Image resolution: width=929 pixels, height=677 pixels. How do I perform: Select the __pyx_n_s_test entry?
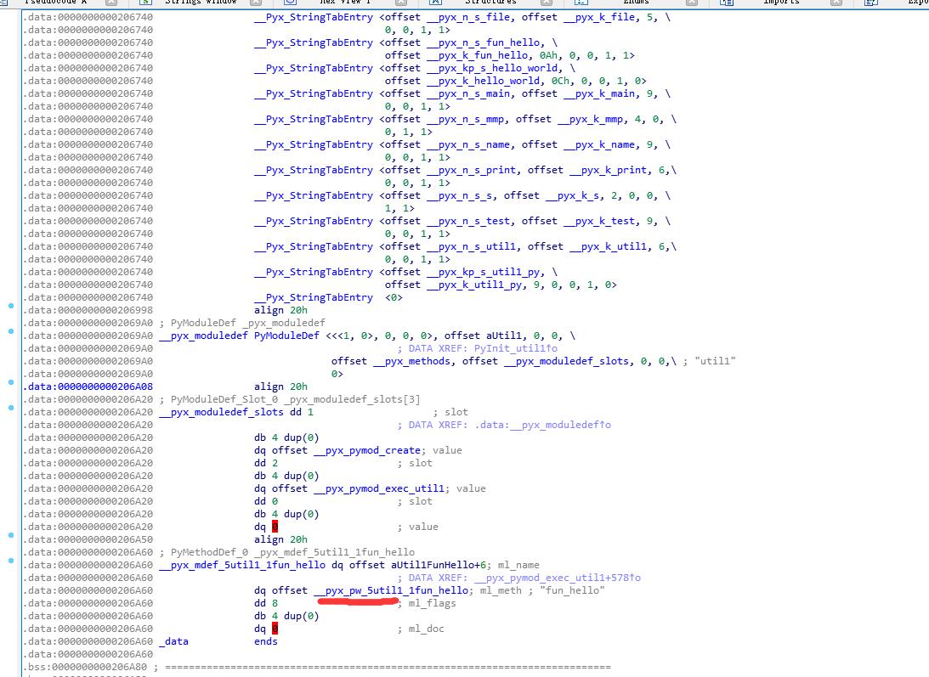click(x=468, y=221)
